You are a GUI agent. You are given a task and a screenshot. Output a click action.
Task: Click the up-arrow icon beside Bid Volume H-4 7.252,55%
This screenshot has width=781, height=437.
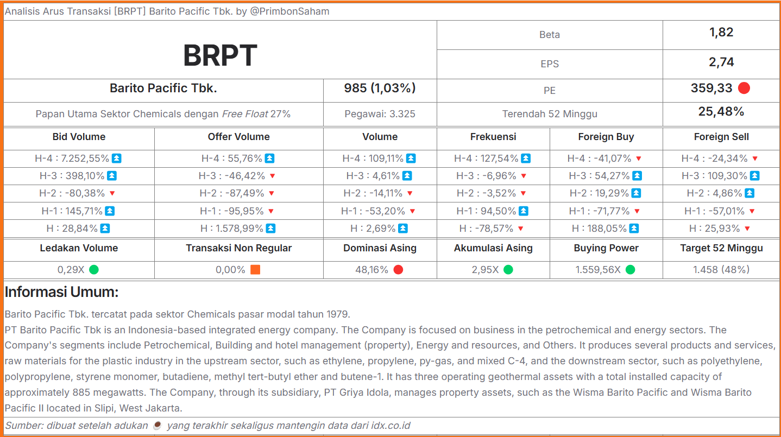pos(117,159)
